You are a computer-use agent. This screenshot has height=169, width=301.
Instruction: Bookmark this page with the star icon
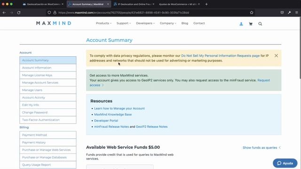252,13
